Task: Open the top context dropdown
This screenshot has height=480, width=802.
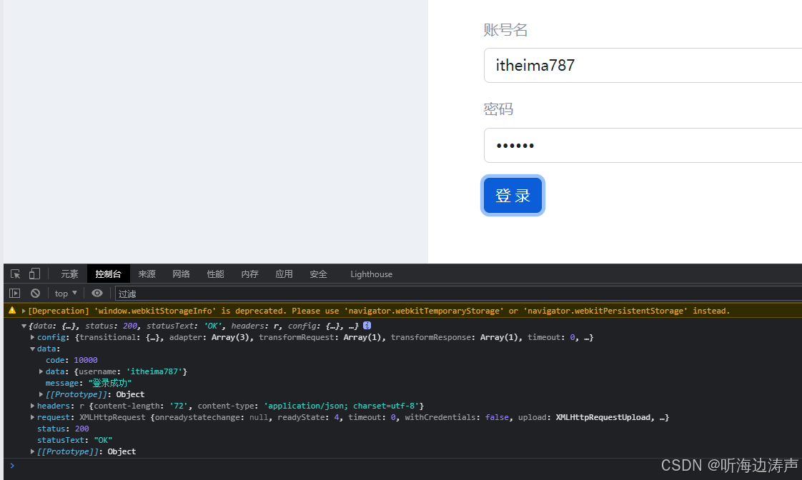Action: [x=66, y=294]
